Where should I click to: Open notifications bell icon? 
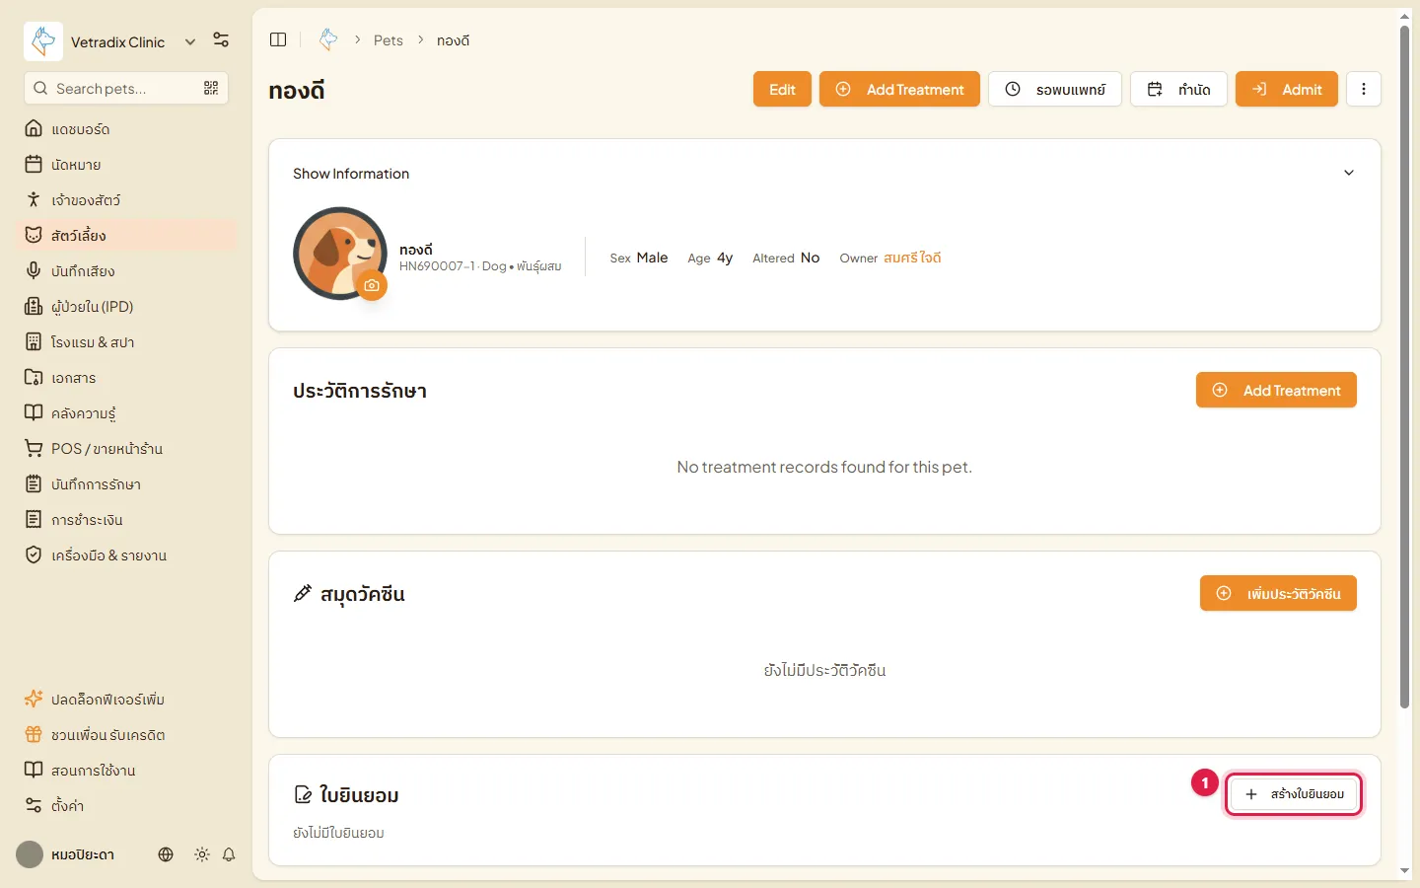[x=229, y=854]
